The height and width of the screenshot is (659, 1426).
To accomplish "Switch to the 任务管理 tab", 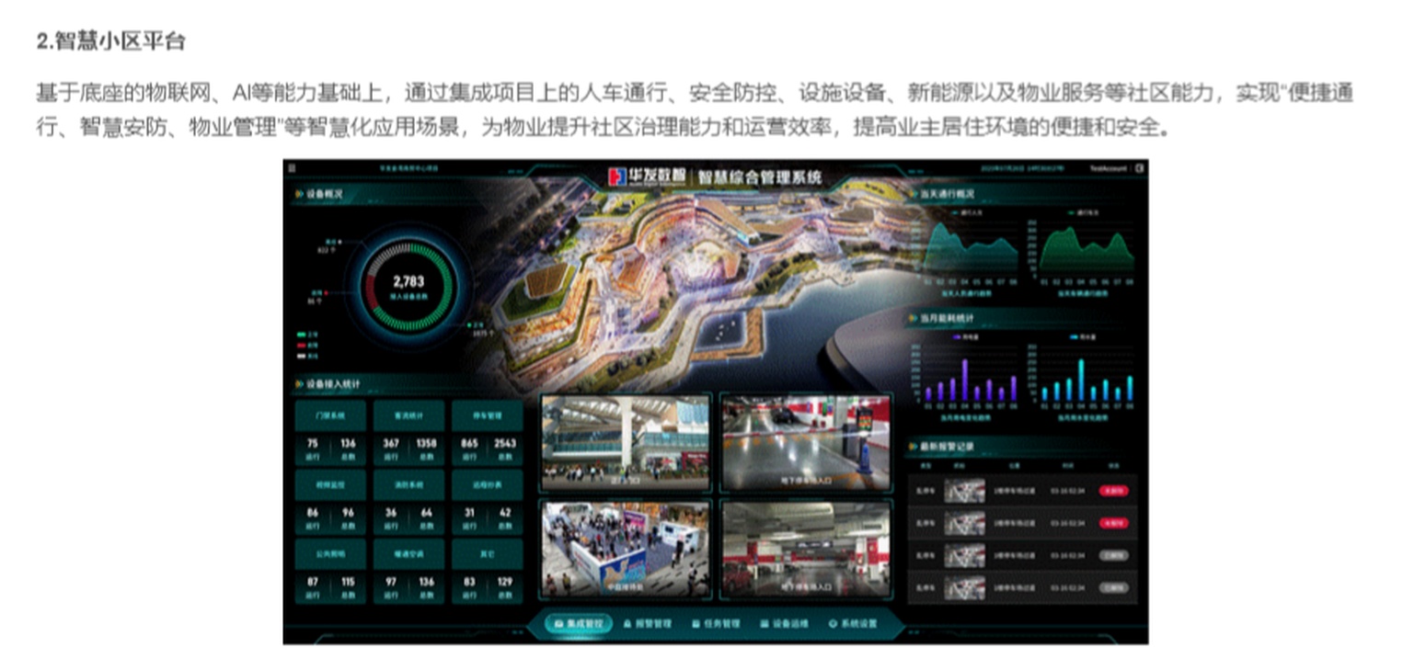I will pos(716,623).
